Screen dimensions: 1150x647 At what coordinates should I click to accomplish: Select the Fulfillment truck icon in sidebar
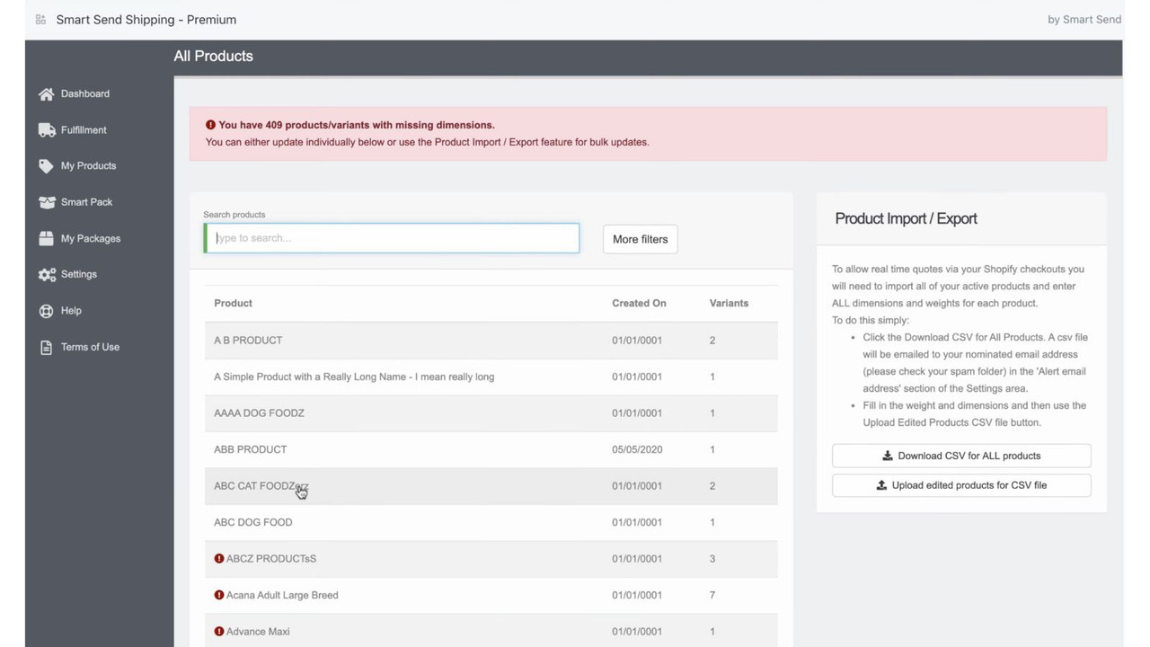coord(47,129)
